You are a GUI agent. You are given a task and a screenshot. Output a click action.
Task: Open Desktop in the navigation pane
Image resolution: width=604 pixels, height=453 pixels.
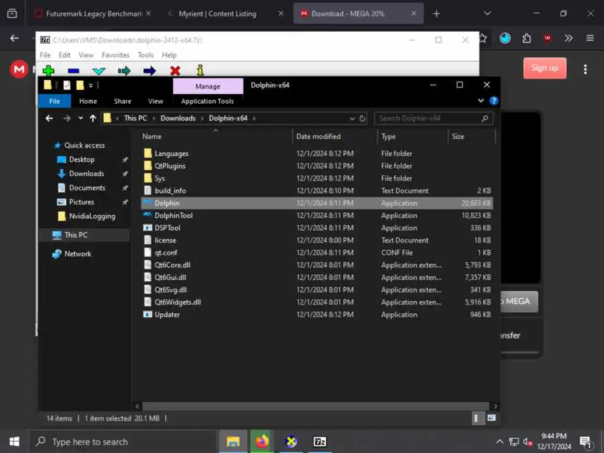point(81,159)
